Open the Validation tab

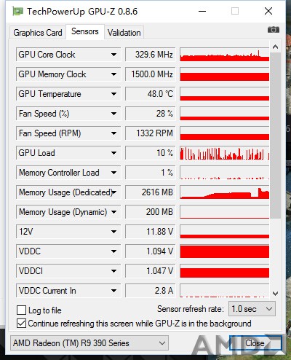click(x=124, y=33)
